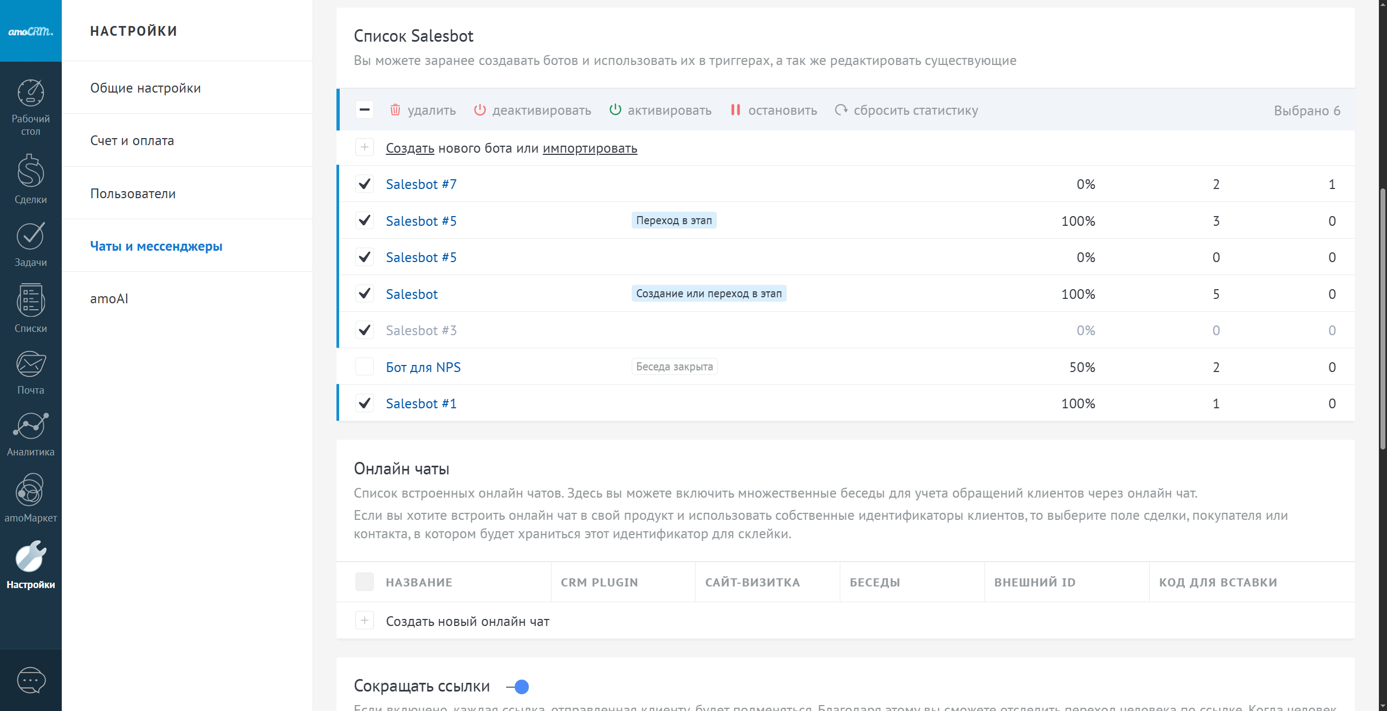
Task: Click сбросить статистику reset action
Action: [906, 110]
